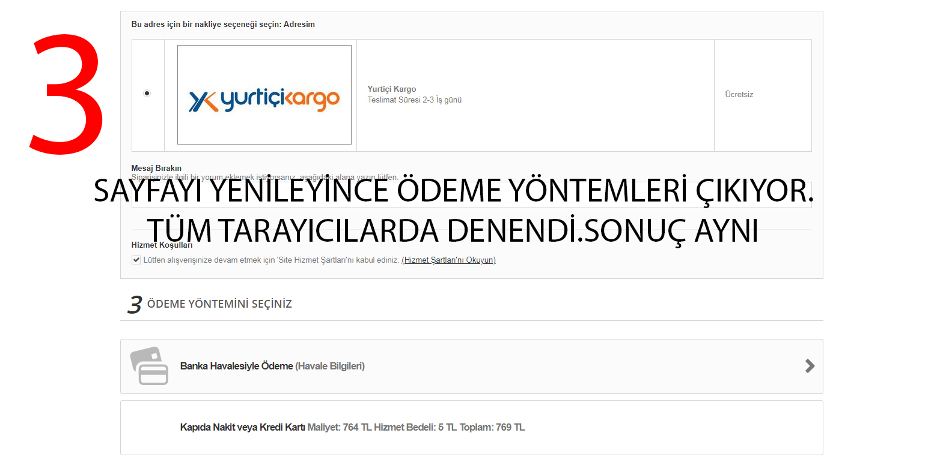The height and width of the screenshot is (457, 940).
Task: Expand the chevron arrow on Banka Havalesiyle row
Action: (810, 366)
